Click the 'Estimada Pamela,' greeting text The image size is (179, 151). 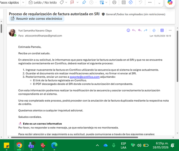30,47
